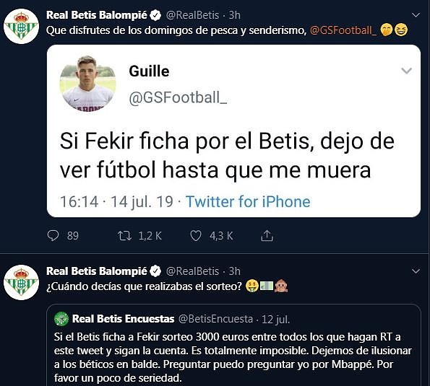The width and height of the screenshot is (430, 386).
Task: Open the quoted 'Si Fekir ficha por el Betis' text
Action: pyautogui.click(x=227, y=156)
